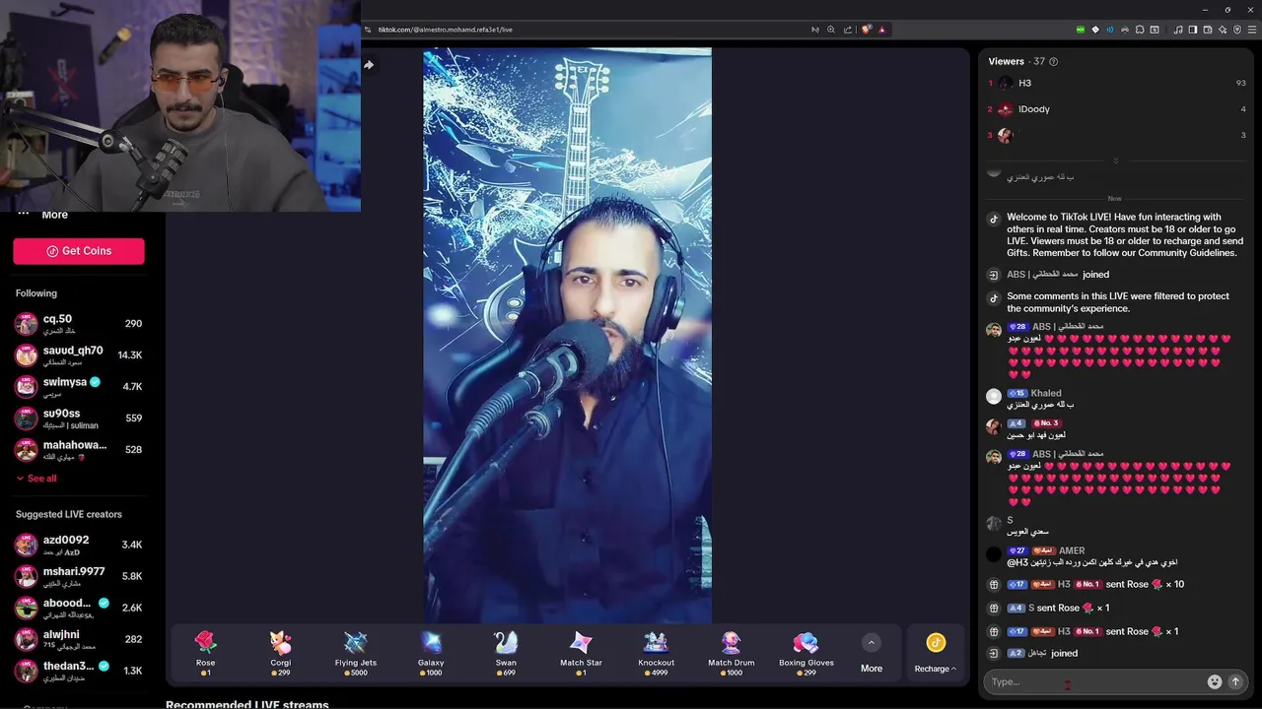Click the blue sound-wave extension icon
The width and height of the screenshot is (1262, 709).
point(1110,30)
